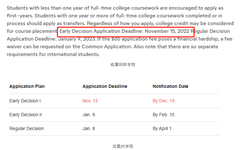Click the January 9, 2023 date text
The image size is (241, 150).
pyautogui.click(x=77, y=39)
